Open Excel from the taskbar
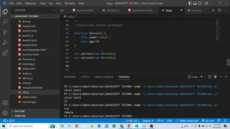 pyautogui.click(x=114, y=126)
